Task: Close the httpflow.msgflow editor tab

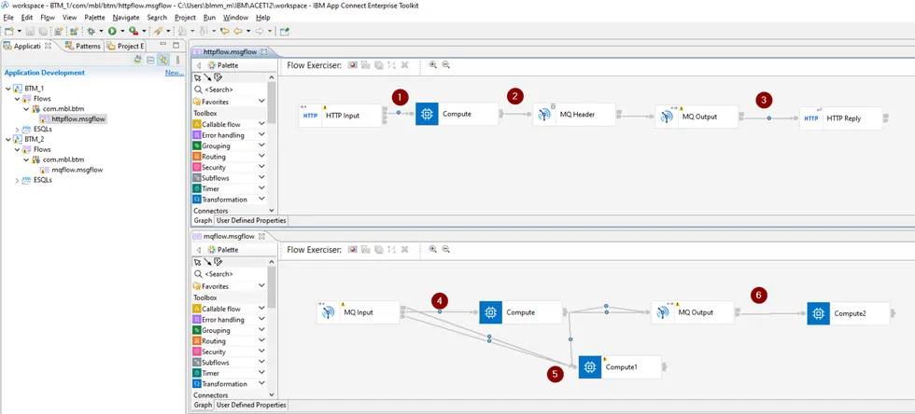Action: [263, 51]
